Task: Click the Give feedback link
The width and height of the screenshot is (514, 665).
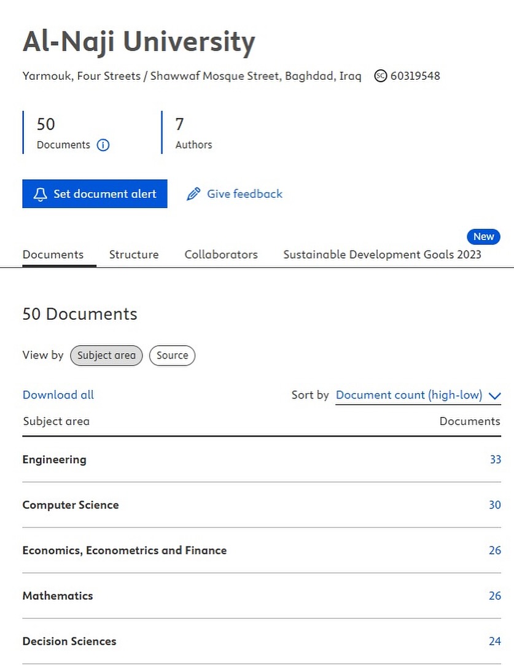Action: pyautogui.click(x=244, y=194)
